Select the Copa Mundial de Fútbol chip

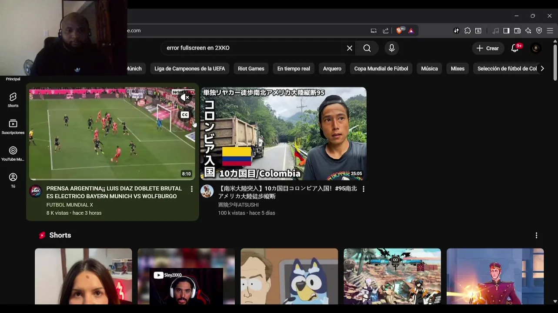click(381, 69)
